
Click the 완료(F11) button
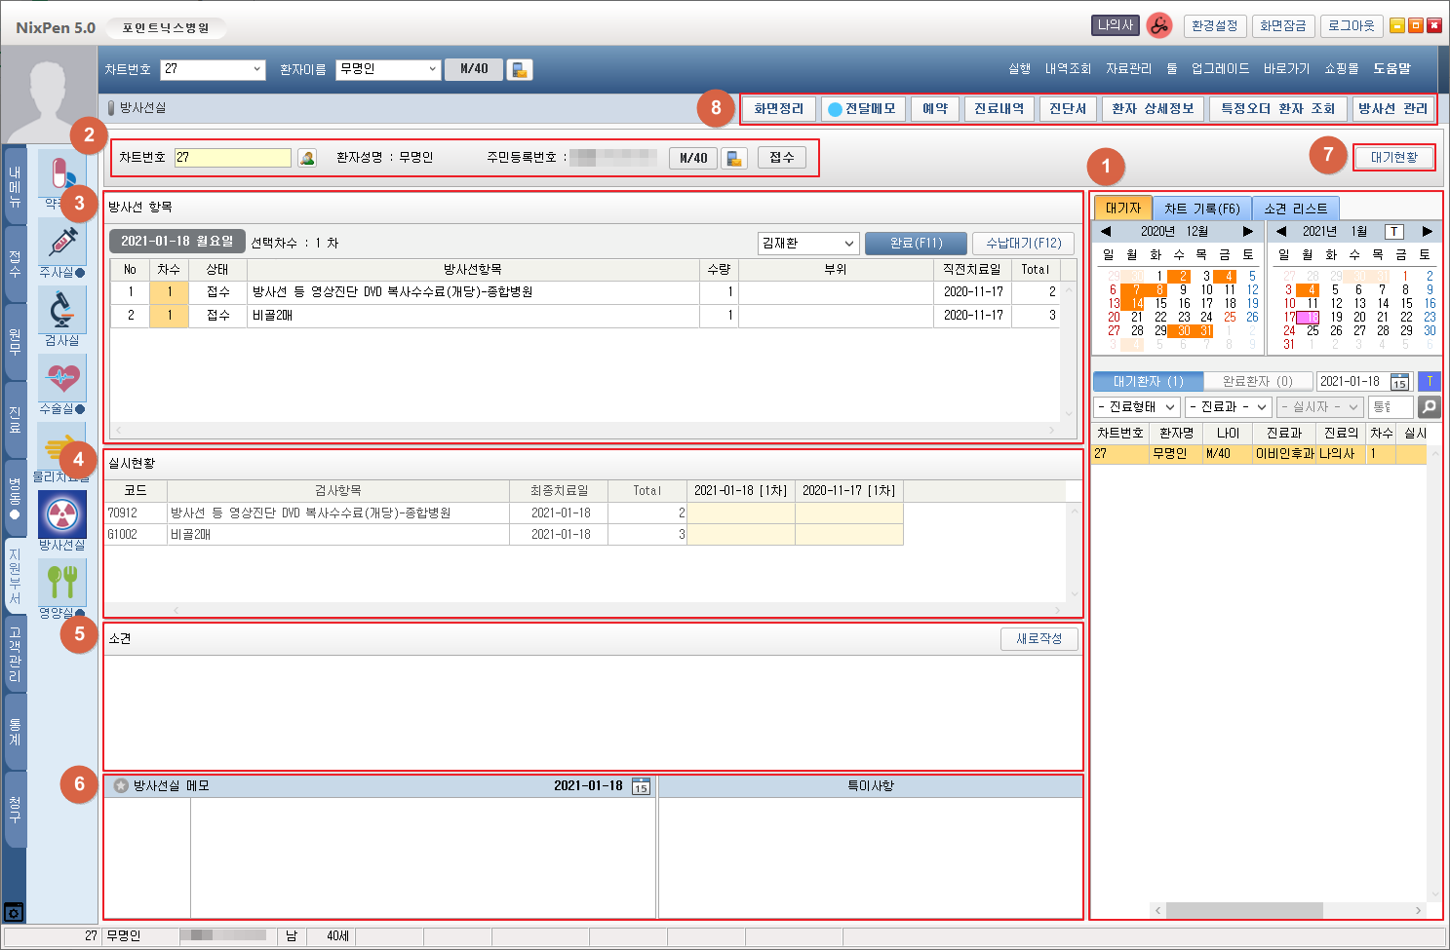click(916, 244)
